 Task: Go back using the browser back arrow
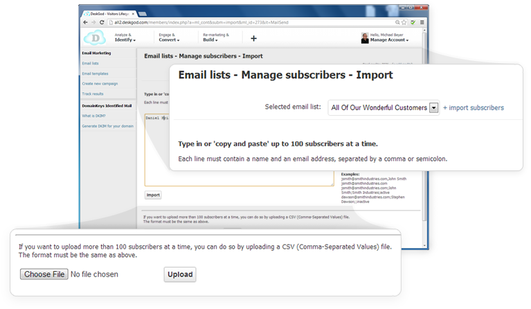[x=85, y=22]
